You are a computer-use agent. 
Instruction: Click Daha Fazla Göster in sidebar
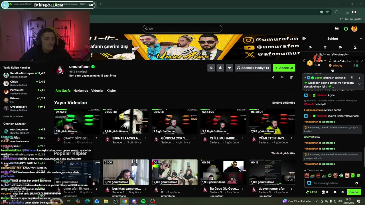coord(13,116)
